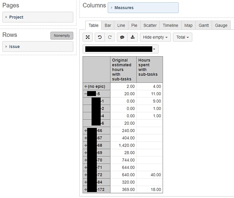
Task: Click the fullscreen expand icon
Action: pos(88,37)
